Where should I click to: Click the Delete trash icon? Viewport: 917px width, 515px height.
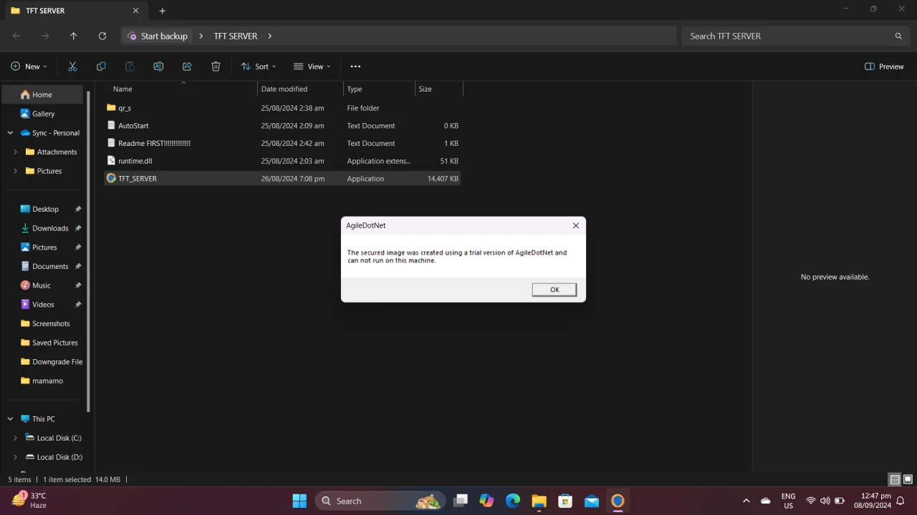(x=216, y=67)
